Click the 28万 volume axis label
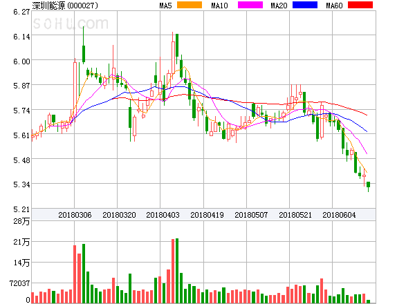Viewport: 415px width, 304px height. pos(21,221)
